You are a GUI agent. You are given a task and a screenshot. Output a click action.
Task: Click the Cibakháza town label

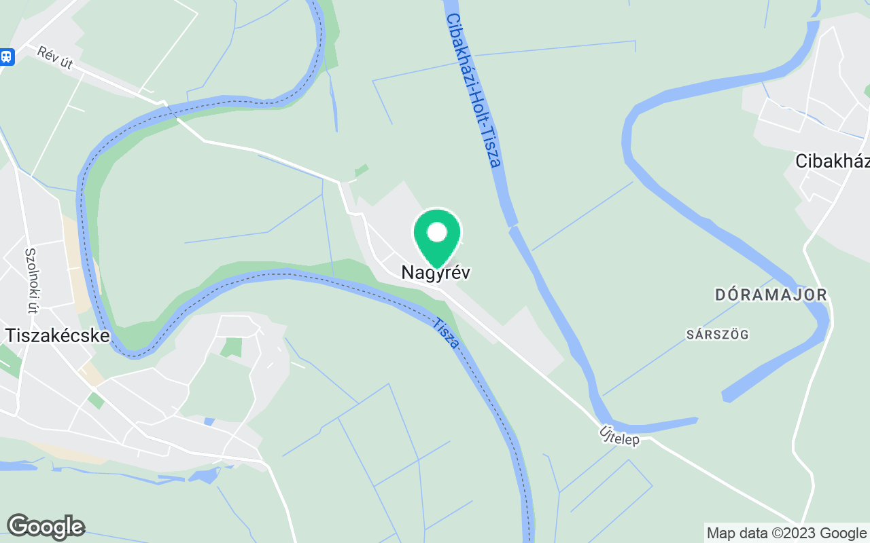click(x=832, y=161)
